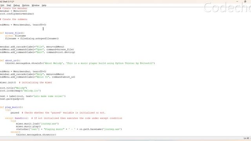The image size is (251, 141).
Task: Click the 'filedialog.askopenfilename()' line
Action: [32, 38]
